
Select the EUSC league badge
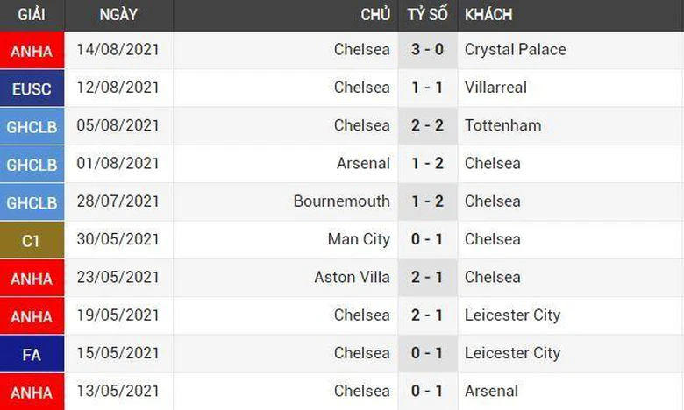(x=32, y=88)
